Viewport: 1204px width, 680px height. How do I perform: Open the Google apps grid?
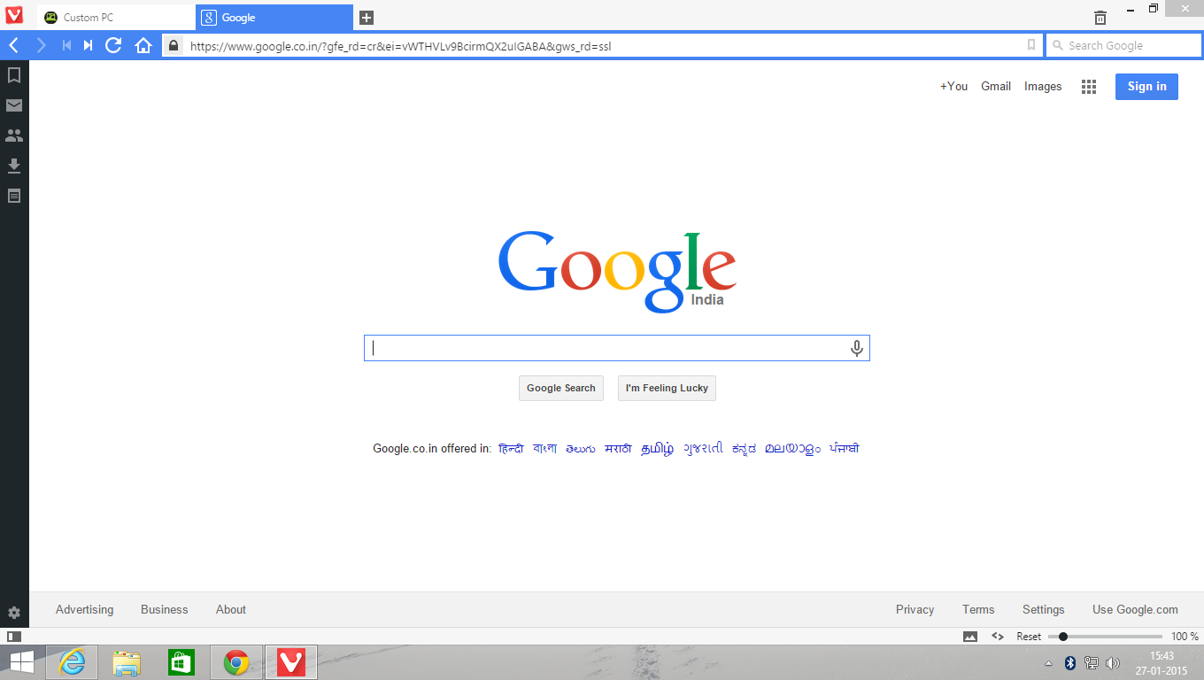(1089, 87)
